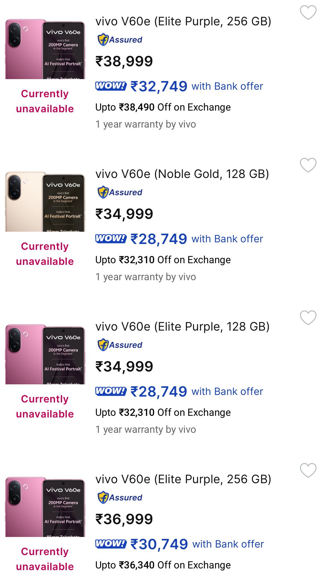328x574 pixels.
Task: Toggle wishlist heart for Noble Gold 128 GB
Action: pos(308,165)
